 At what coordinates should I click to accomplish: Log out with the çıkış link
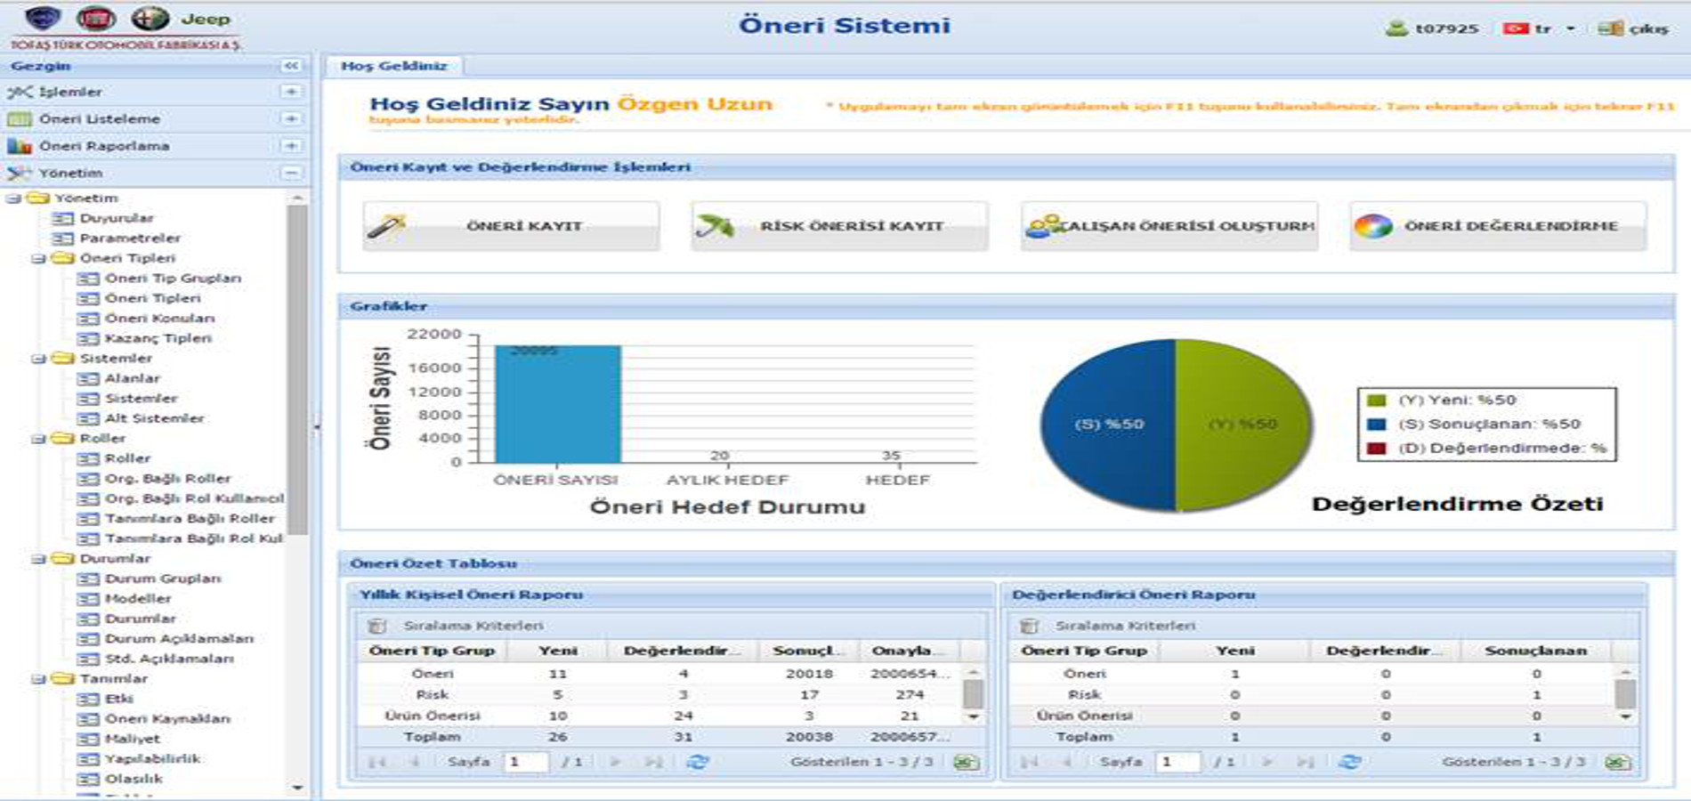1648,28
